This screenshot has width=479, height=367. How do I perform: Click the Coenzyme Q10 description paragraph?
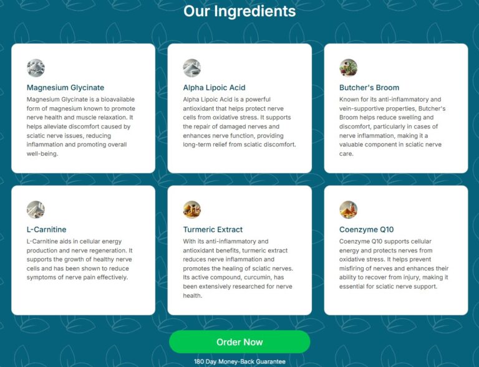click(x=394, y=264)
